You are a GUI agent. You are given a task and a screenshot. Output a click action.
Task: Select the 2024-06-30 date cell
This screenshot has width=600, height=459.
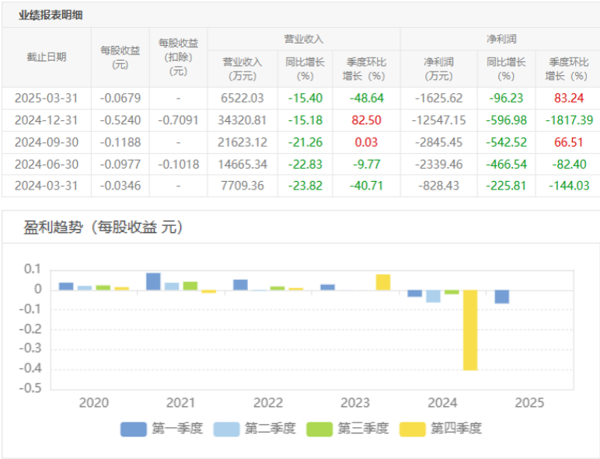pos(47,165)
